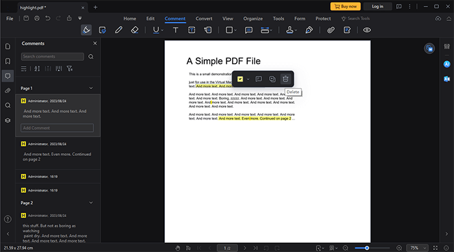
Task: Switch to the View tab
Action: [x=228, y=19]
